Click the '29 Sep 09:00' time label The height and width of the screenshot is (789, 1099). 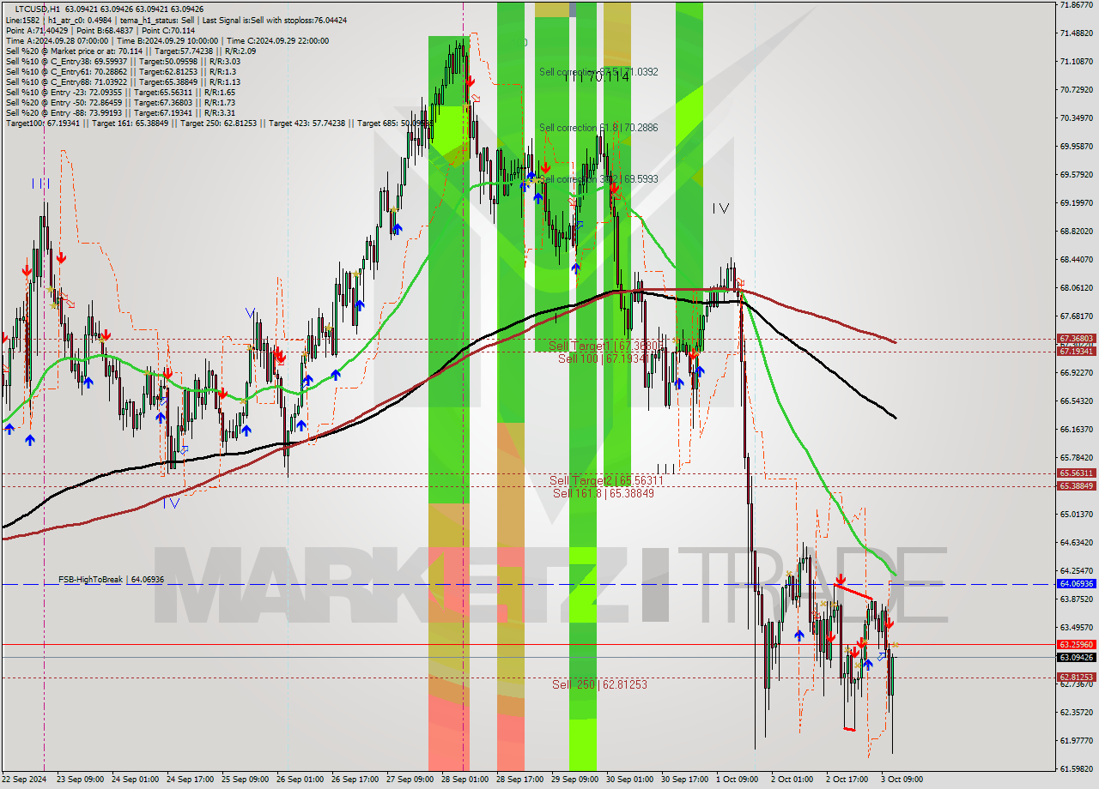(574, 780)
